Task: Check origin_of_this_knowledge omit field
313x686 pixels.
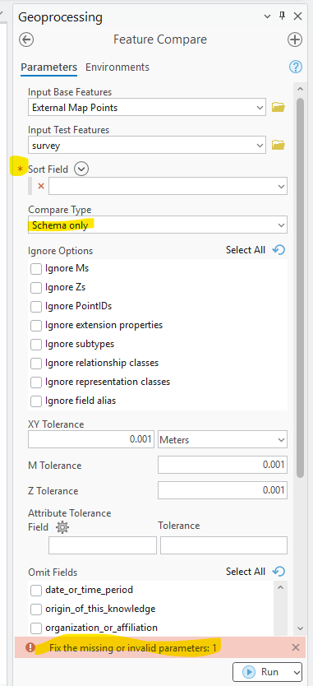Action: (x=36, y=609)
